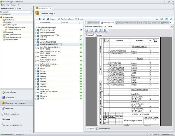The height and width of the screenshot is (136, 175).
Task: Click the Создать button
Action: coord(51,19)
